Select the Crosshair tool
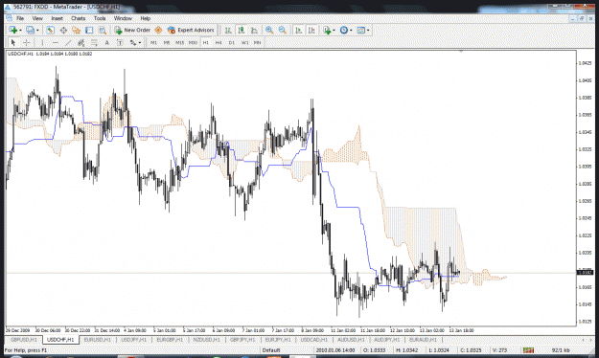The image size is (599, 358). 27,42
